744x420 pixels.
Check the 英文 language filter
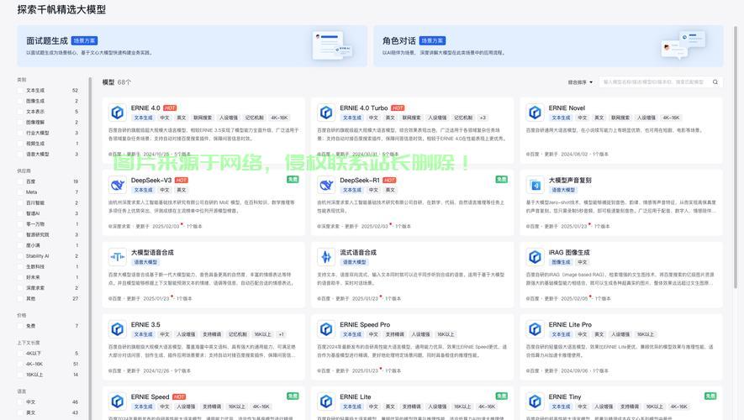pos(20,413)
